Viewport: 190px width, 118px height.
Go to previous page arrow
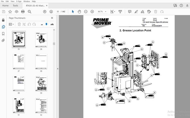pos(45,12)
